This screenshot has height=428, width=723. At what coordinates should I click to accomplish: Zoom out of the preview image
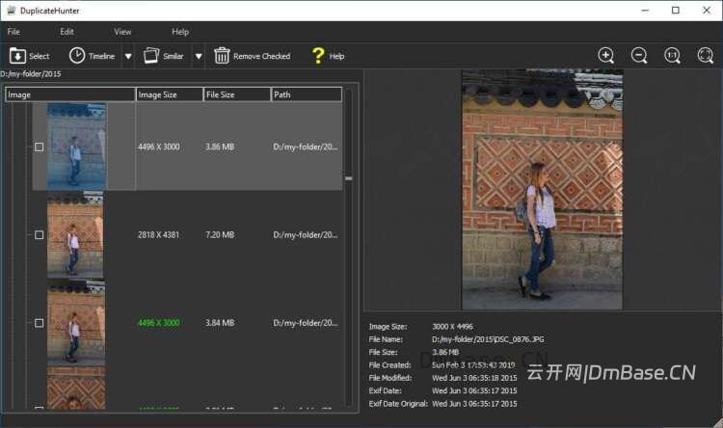tap(639, 55)
